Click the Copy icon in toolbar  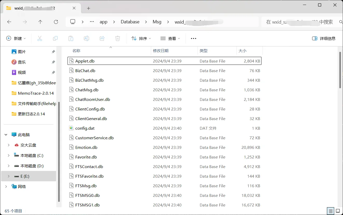coord(55,38)
